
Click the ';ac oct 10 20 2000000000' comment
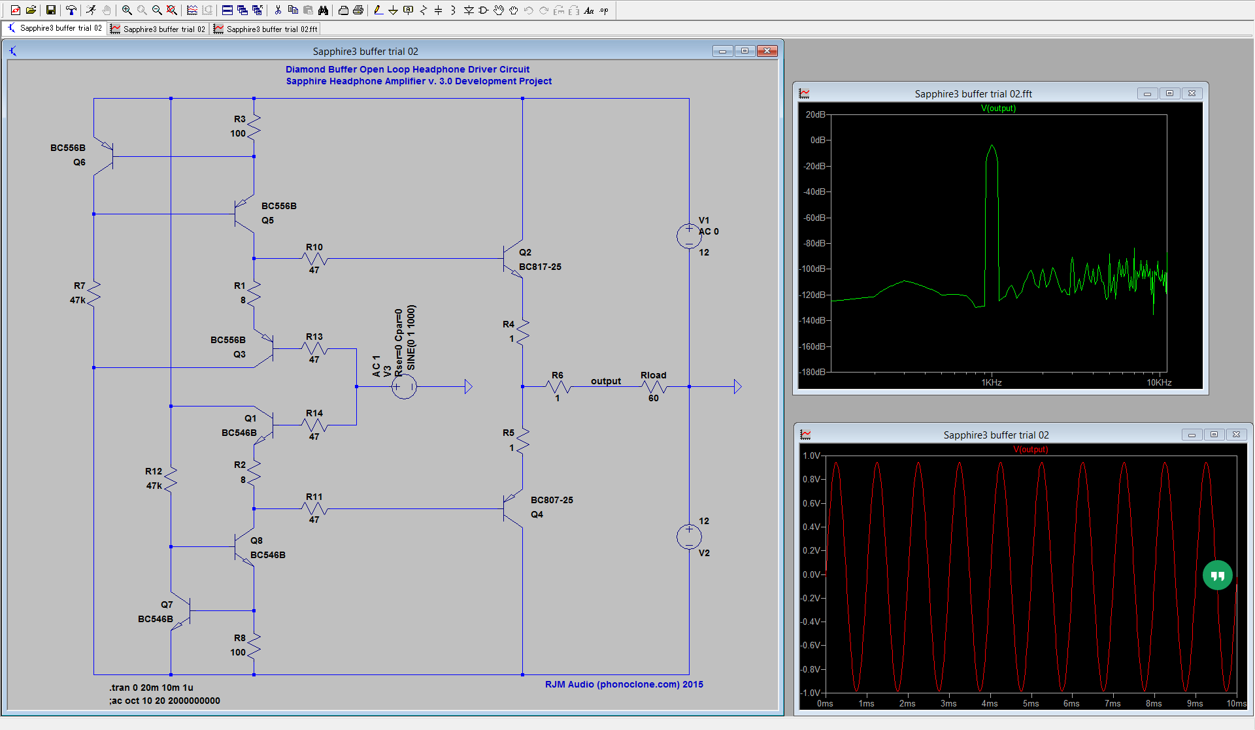point(165,701)
